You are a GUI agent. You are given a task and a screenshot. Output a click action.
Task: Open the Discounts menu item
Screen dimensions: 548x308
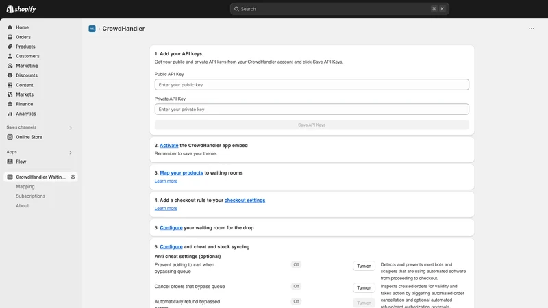[x=27, y=75]
